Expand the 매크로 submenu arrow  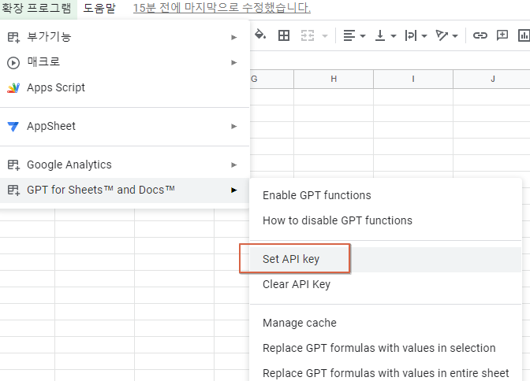click(x=233, y=62)
